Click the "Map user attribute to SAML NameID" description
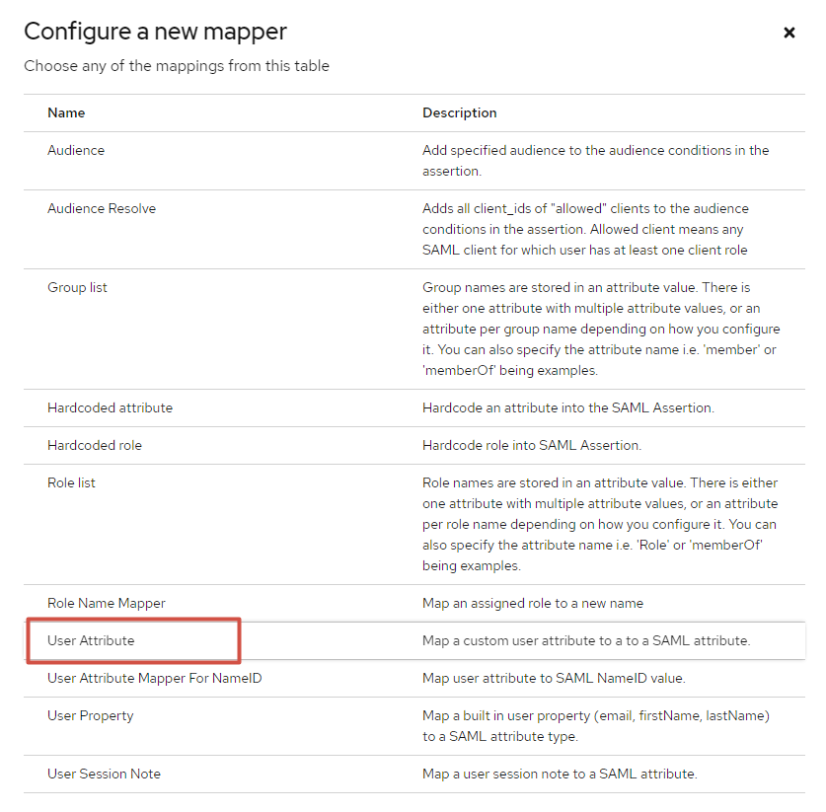The width and height of the screenshot is (826, 812). click(x=554, y=678)
